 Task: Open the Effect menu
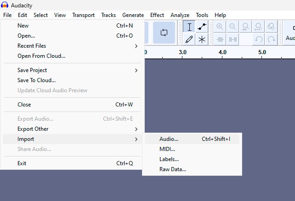[x=157, y=15]
